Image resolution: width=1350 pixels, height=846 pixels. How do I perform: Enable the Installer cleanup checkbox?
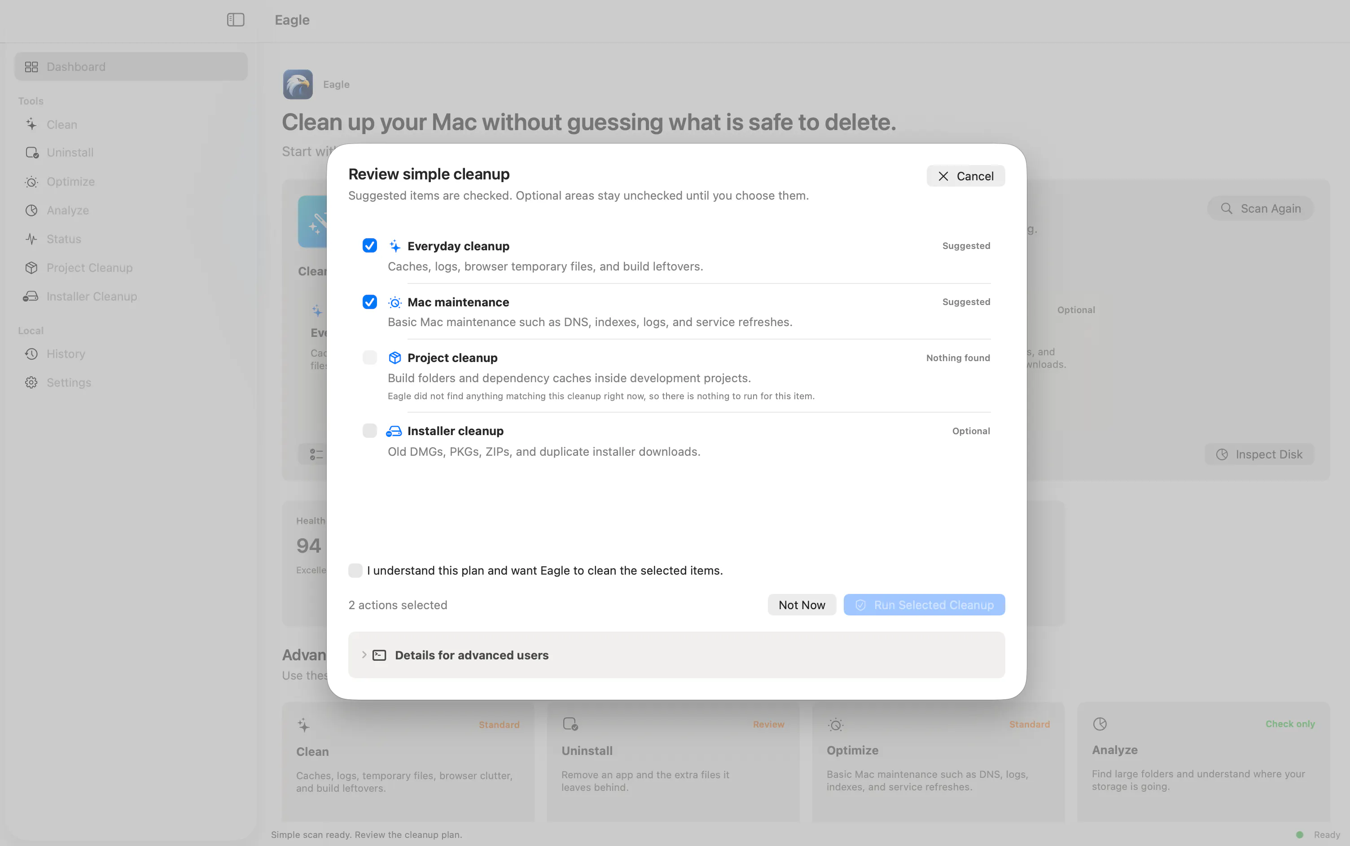369,431
